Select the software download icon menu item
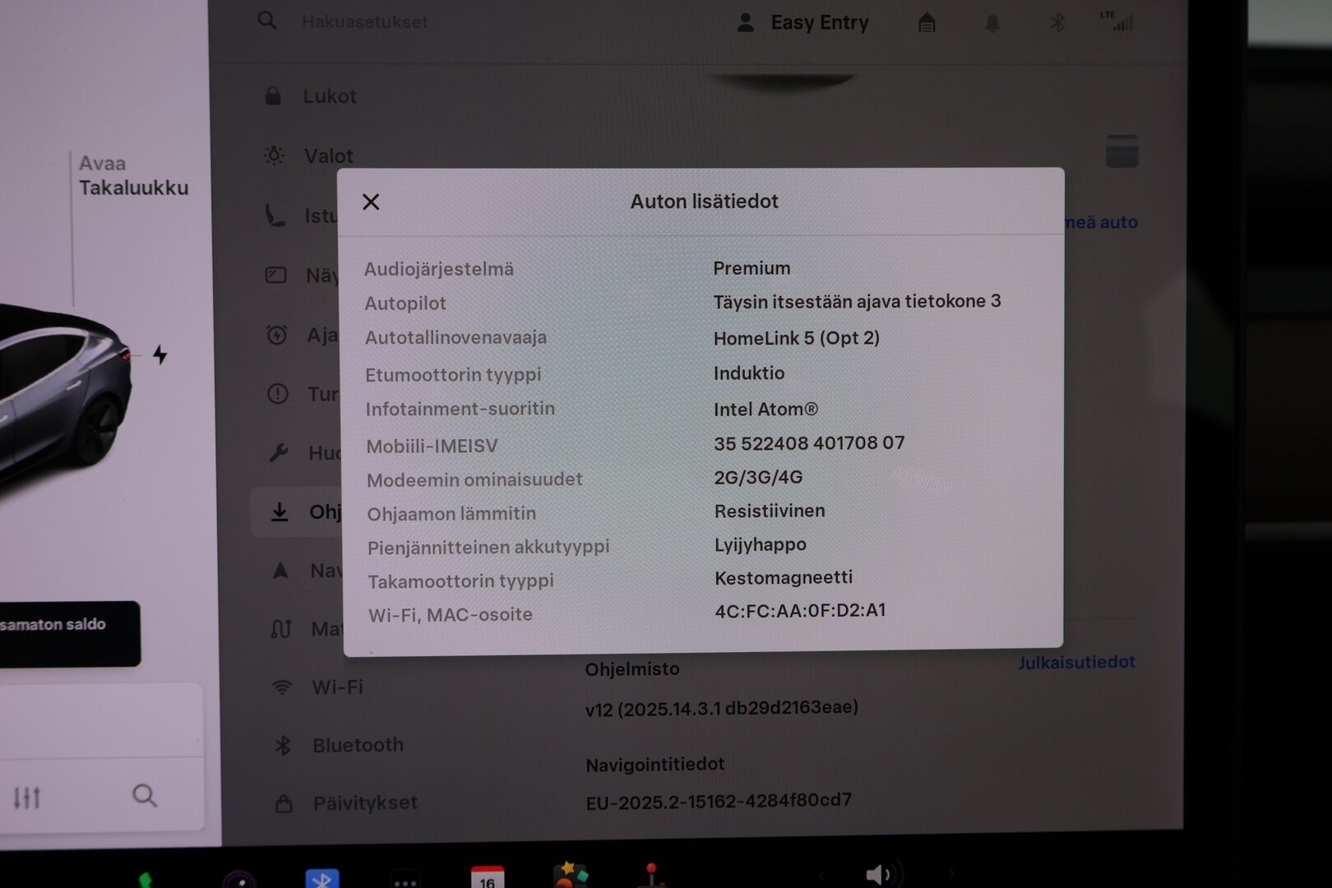Image resolution: width=1332 pixels, height=888 pixels. coord(280,512)
